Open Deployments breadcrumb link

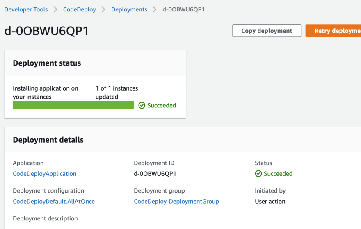129,9
